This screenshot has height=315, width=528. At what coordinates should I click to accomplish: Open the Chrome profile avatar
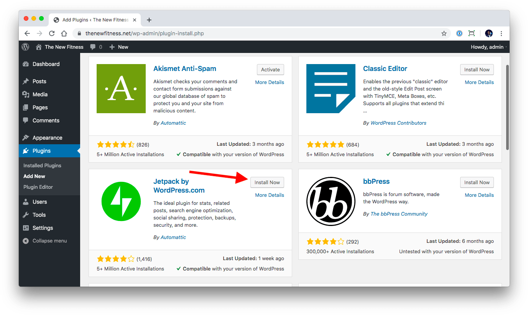[x=489, y=33]
